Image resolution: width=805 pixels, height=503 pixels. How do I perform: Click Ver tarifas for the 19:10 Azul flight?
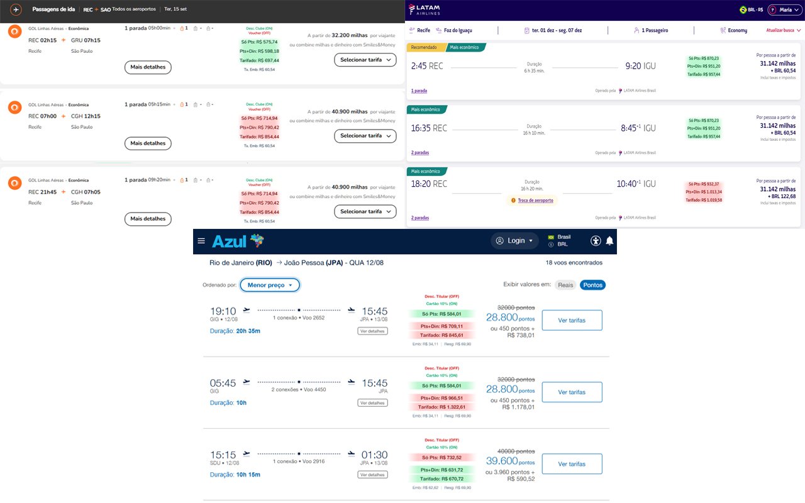[572, 320]
